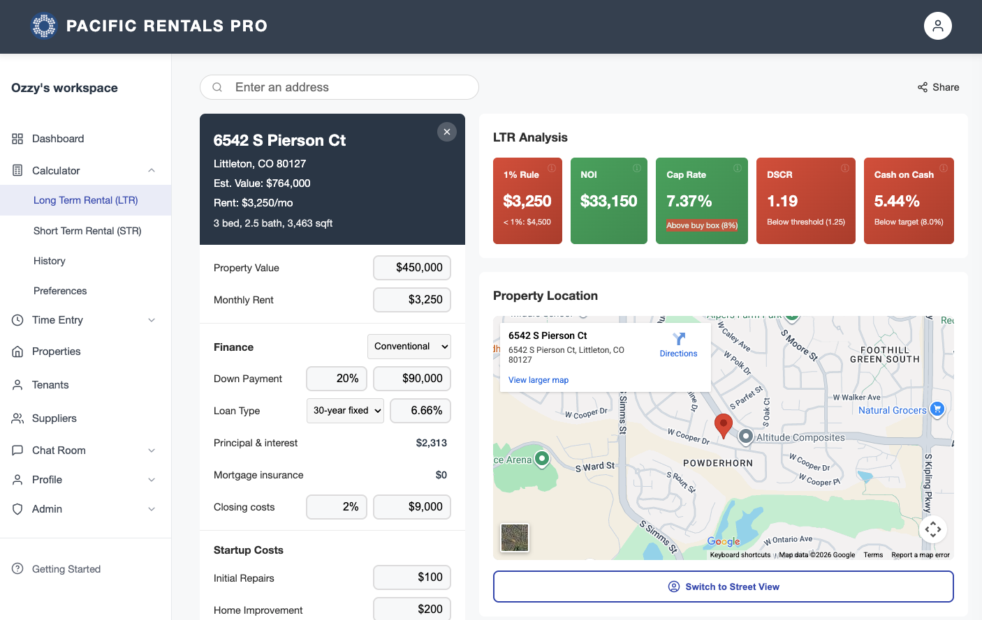This screenshot has width=982, height=620.
Task: Click the Switch to Street View button
Action: 723,587
